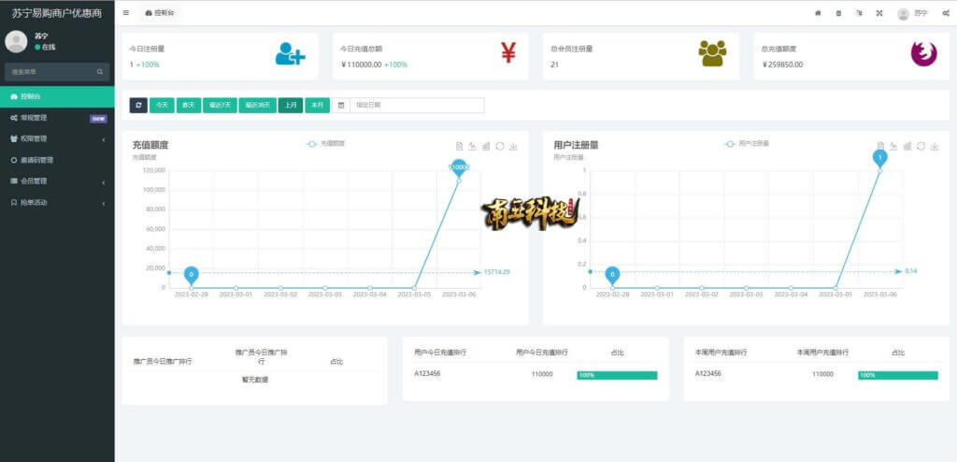
Task: Open 邀请码管理 in the sidebar
Action: click(x=57, y=160)
